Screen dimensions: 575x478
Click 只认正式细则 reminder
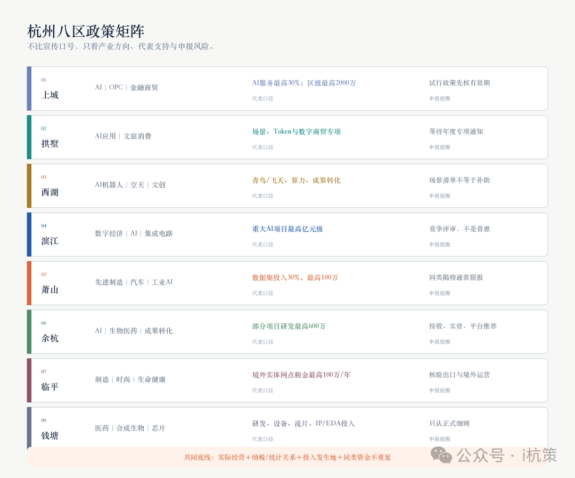[x=449, y=423]
